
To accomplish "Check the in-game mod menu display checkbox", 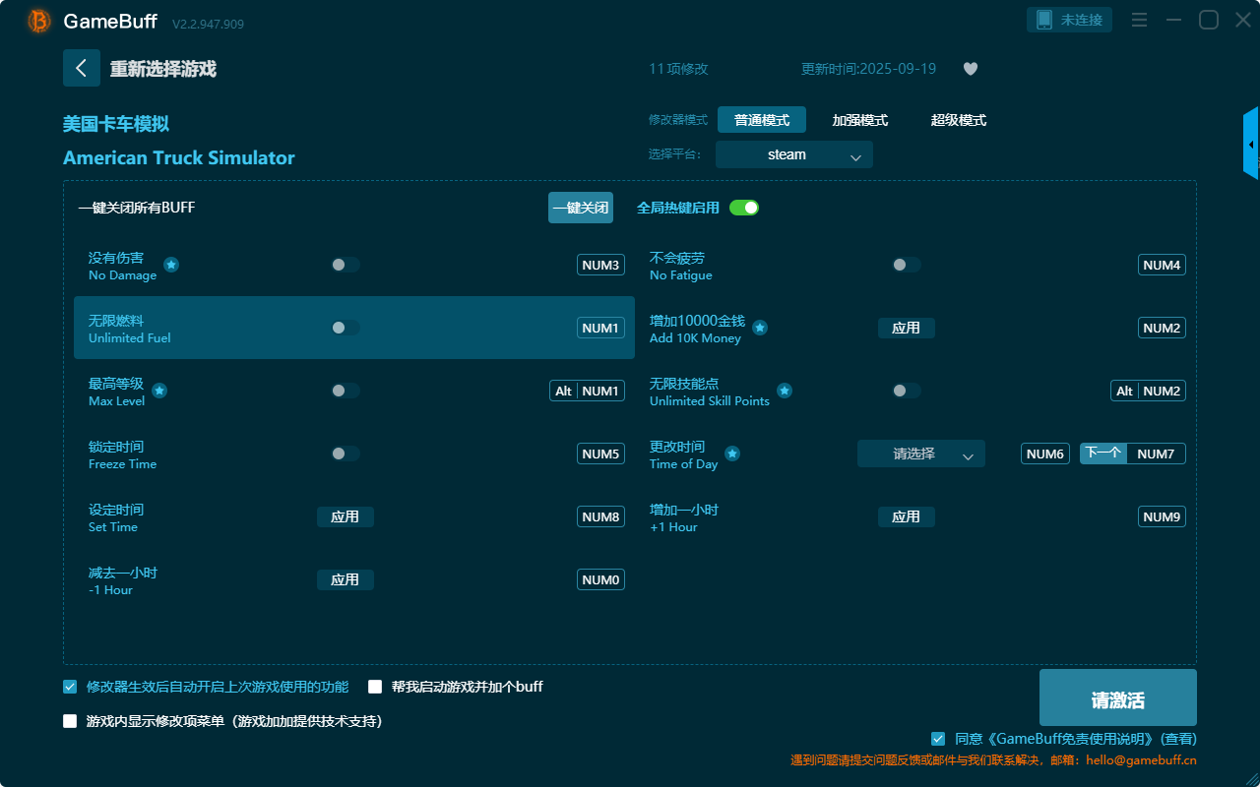I will 70,721.
